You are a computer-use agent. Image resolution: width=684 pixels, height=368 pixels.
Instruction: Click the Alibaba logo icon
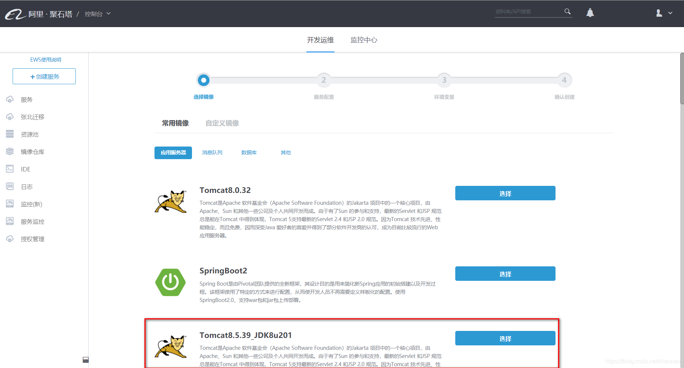pos(15,14)
